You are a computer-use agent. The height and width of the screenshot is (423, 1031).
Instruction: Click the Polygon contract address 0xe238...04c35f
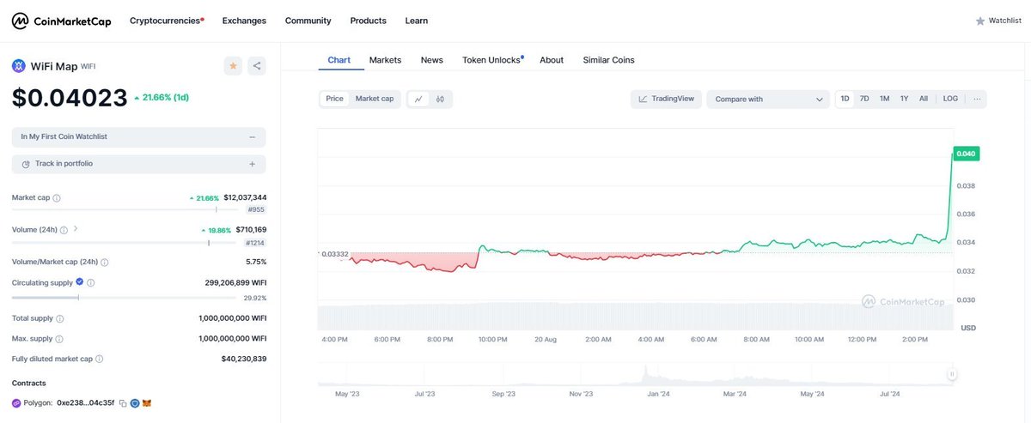tap(85, 403)
